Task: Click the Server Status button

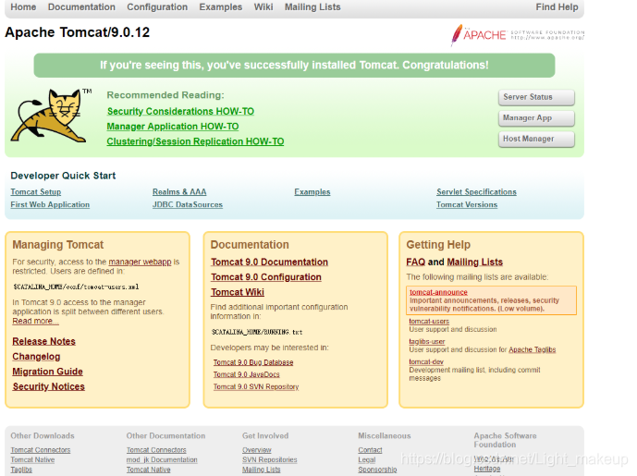Action: (536, 97)
